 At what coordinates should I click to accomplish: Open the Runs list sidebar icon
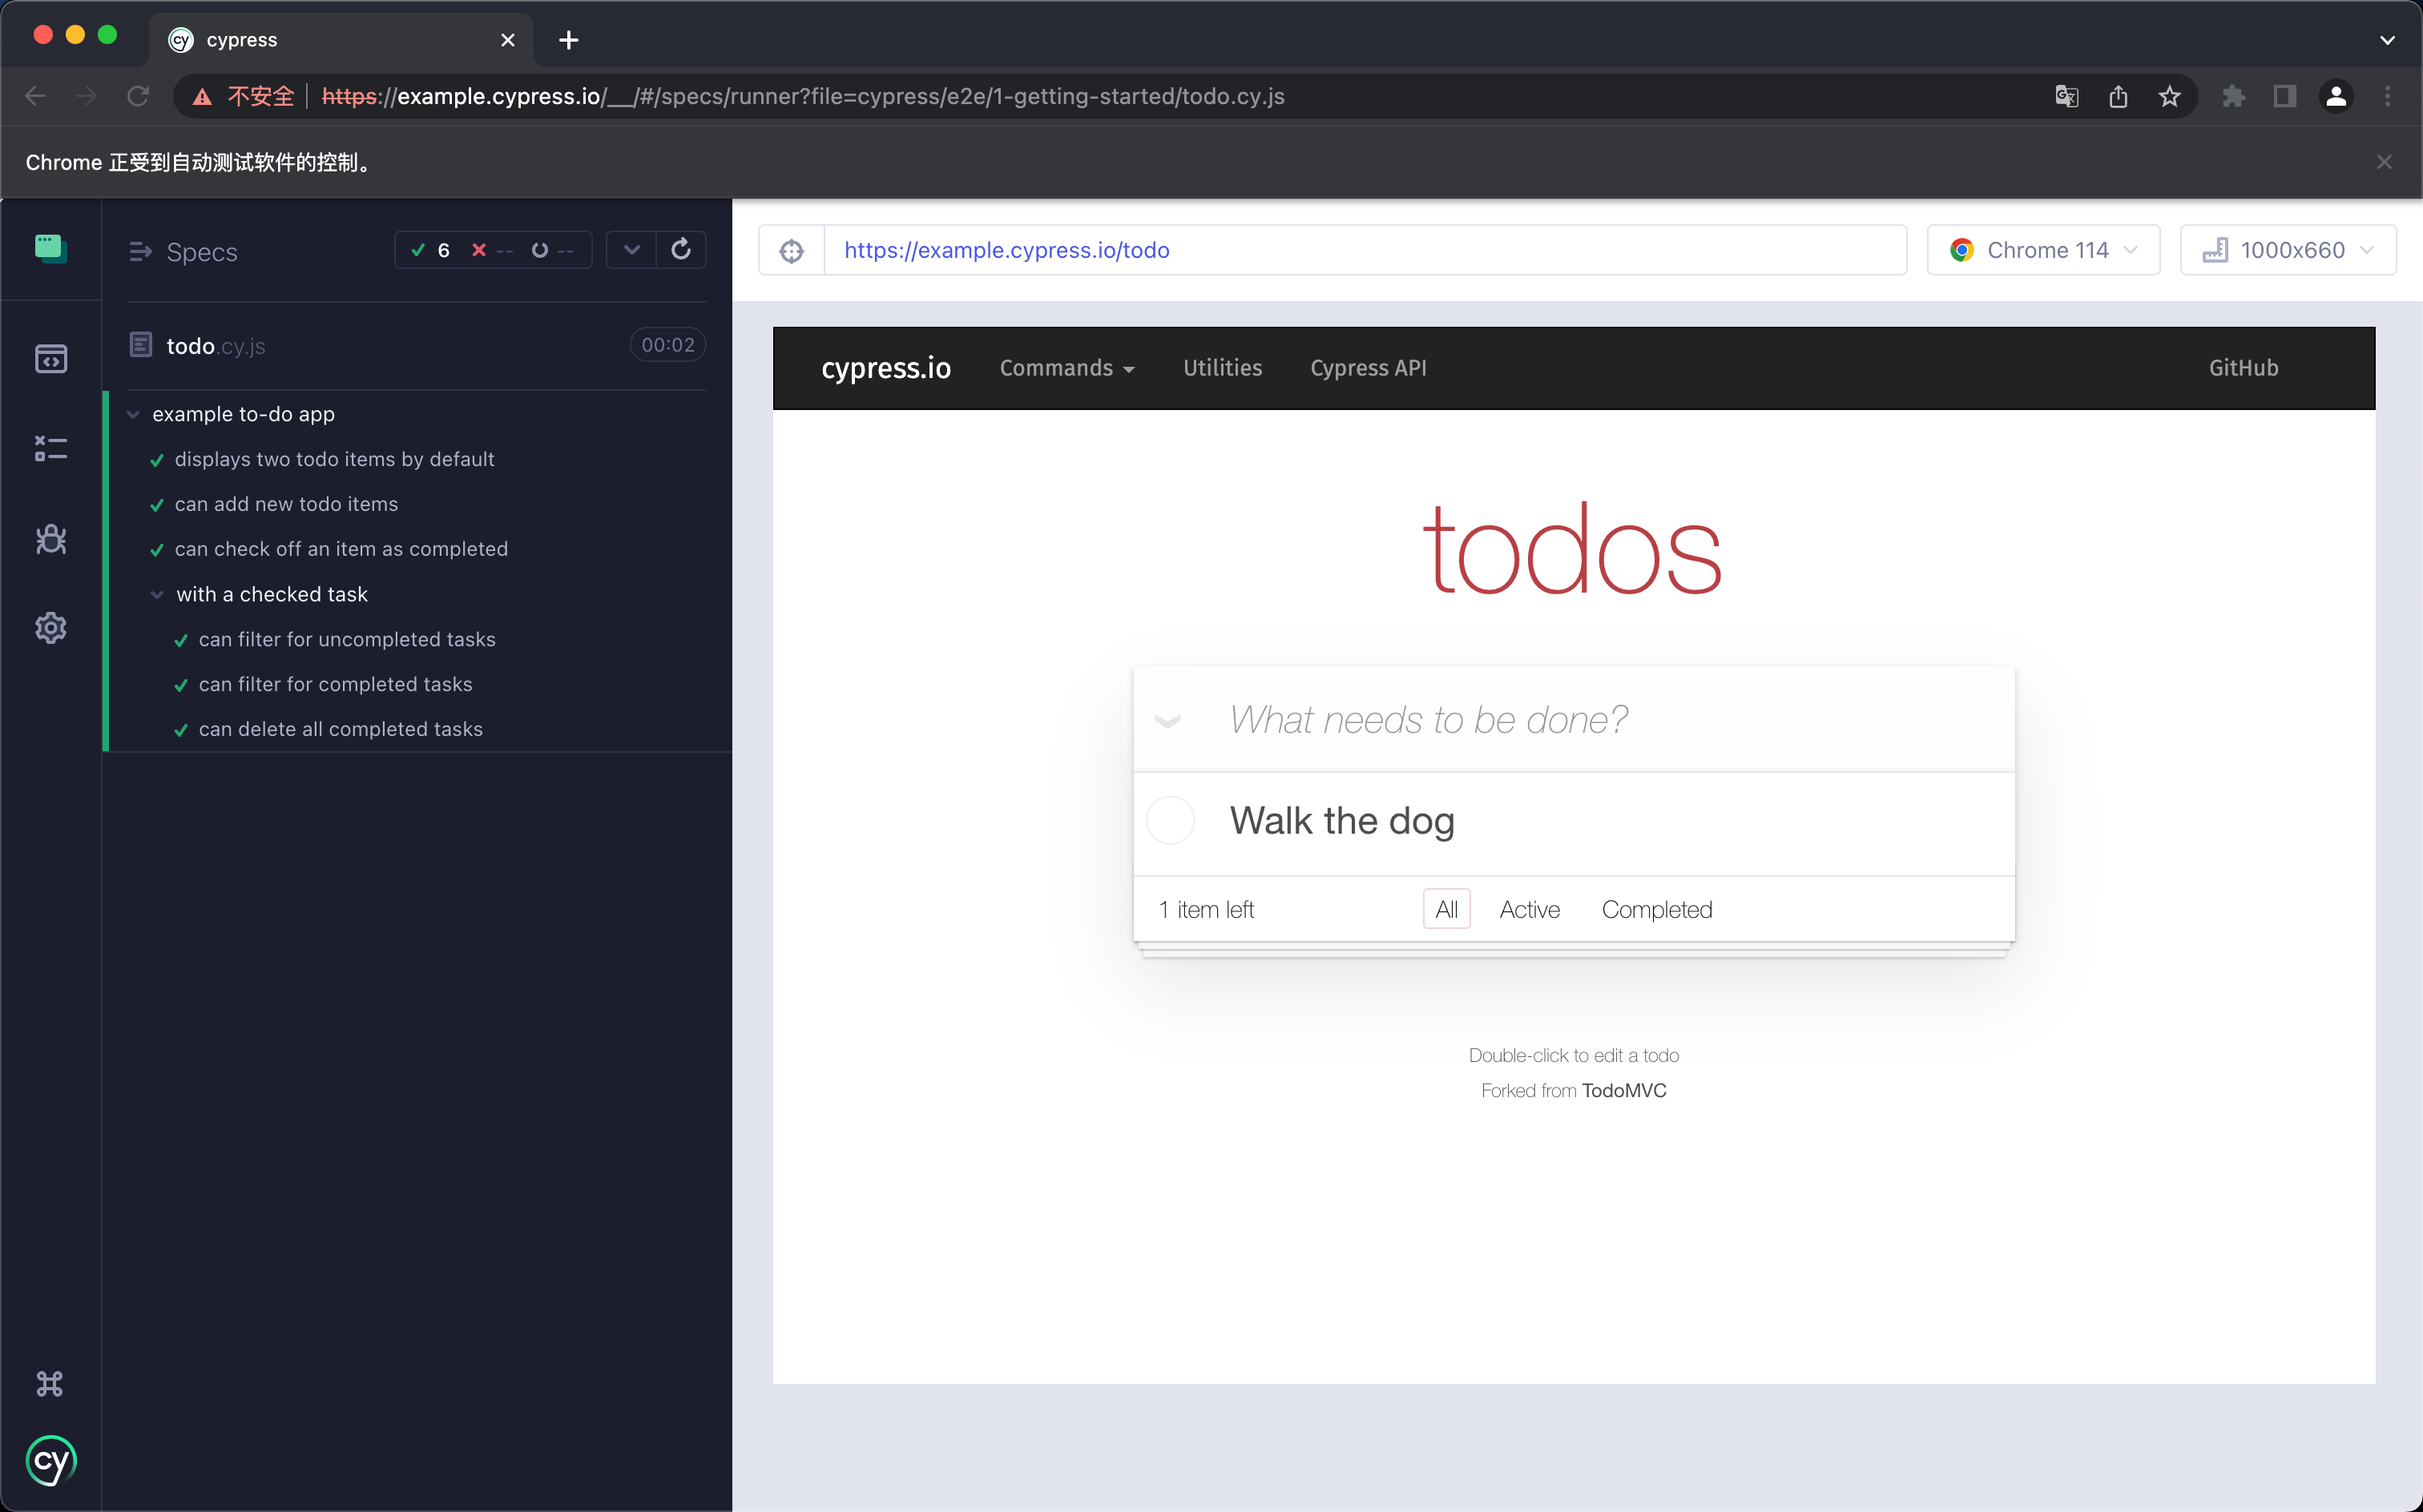coord(51,448)
